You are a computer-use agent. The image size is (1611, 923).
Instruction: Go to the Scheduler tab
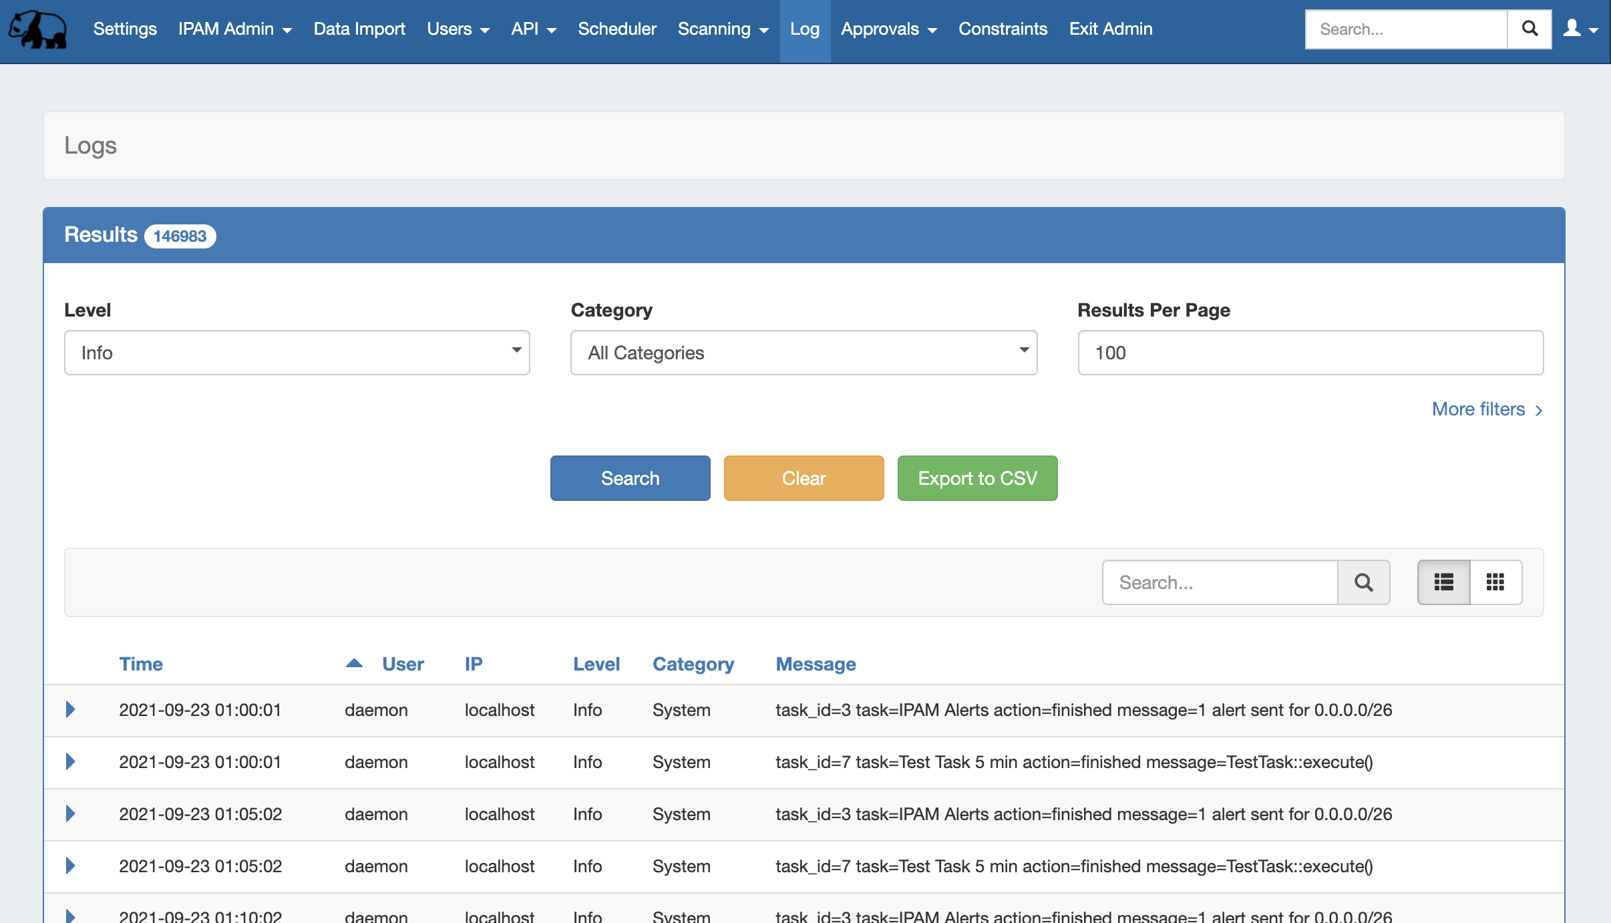(616, 29)
